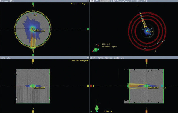Click the Verification9 label in Model View
Image resolution: width=178 pixels, height=113 pixels.
(147, 29)
